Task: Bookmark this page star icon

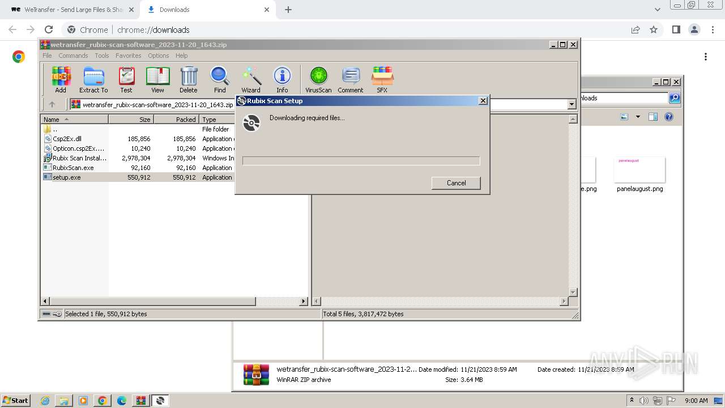Action: click(x=654, y=30)
